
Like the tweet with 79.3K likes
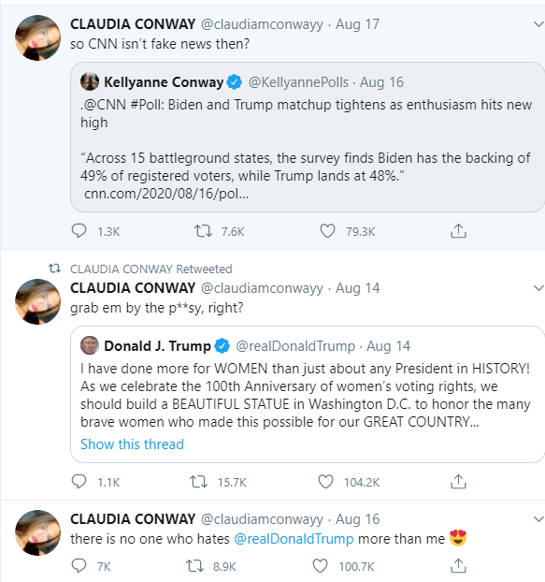pos(327,231)
